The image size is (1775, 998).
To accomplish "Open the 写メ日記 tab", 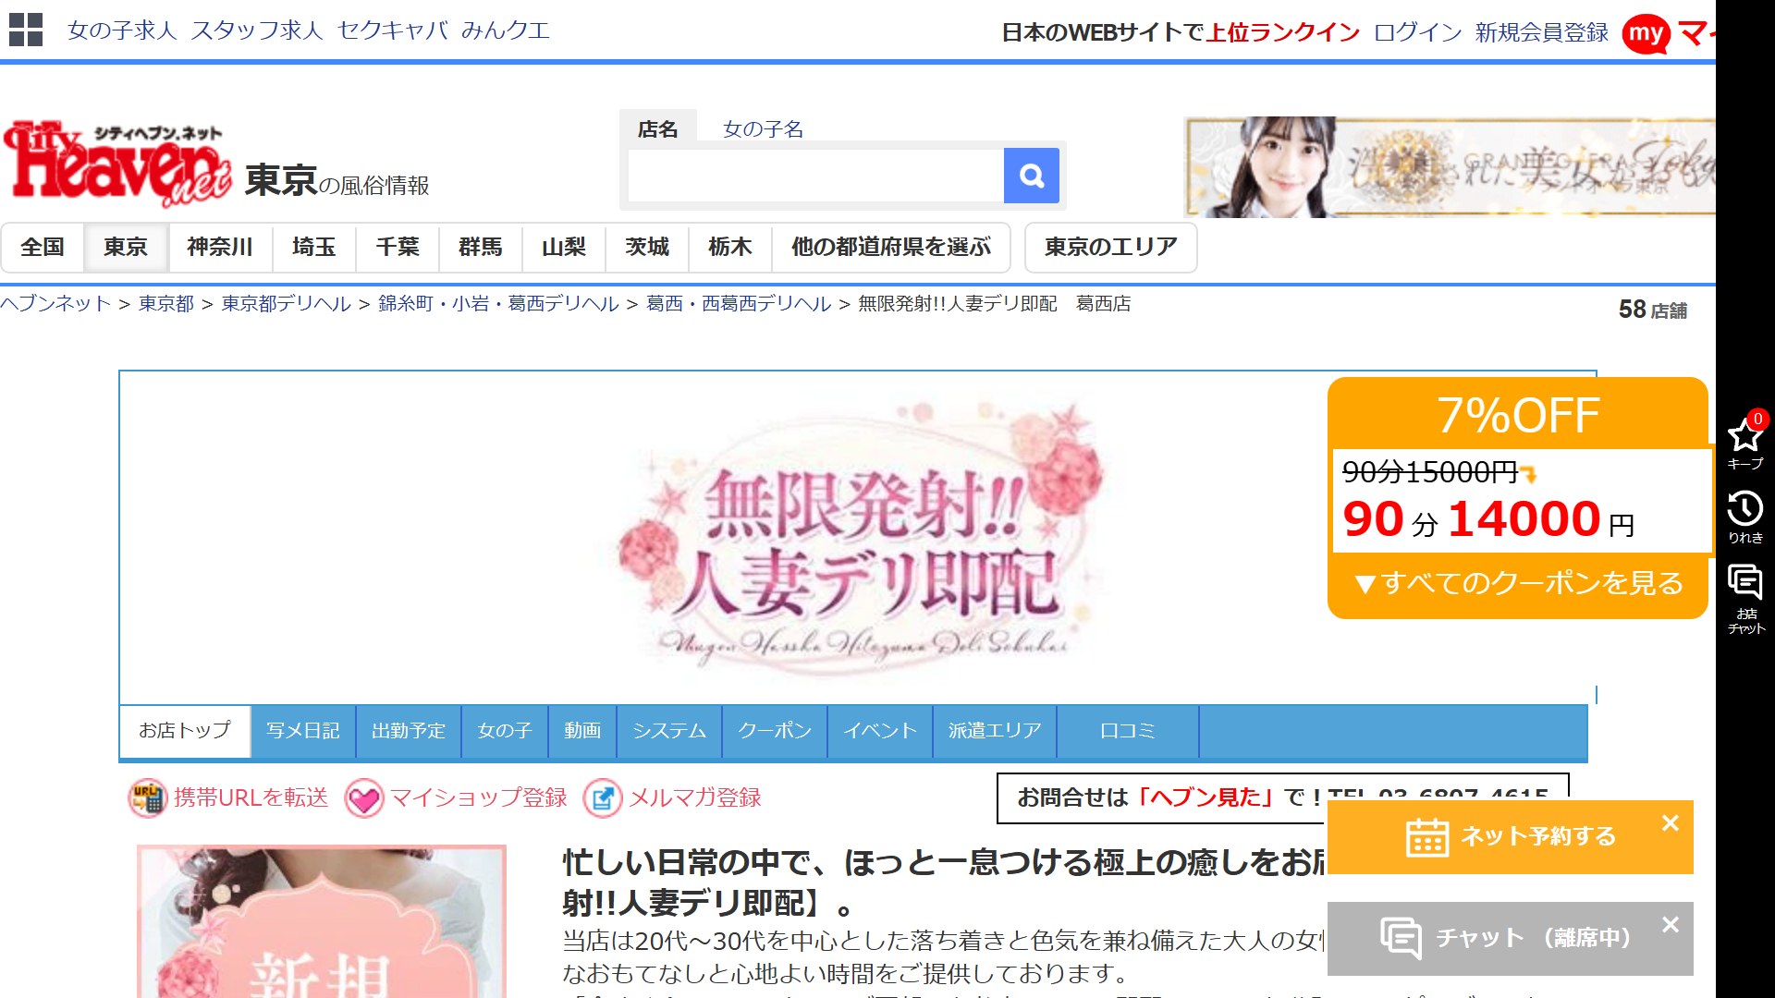I will (303, 731).
